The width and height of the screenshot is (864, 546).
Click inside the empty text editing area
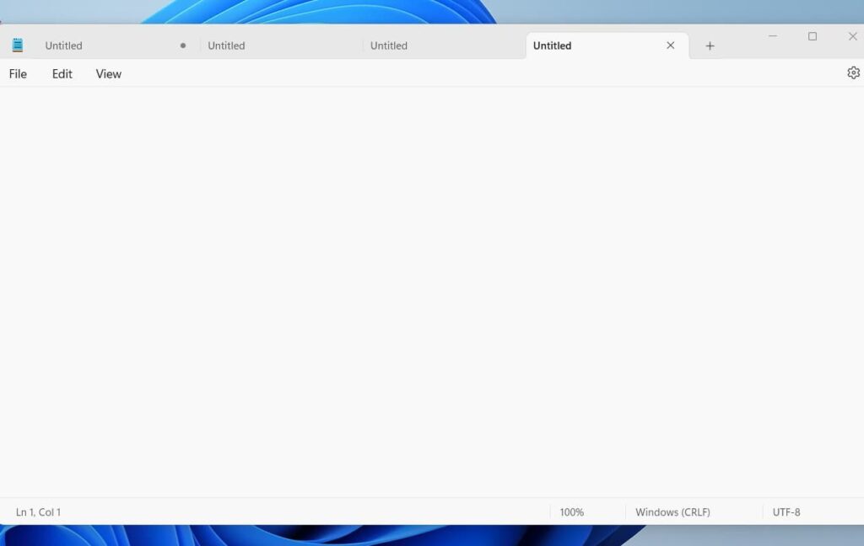(x=422, y=295)
